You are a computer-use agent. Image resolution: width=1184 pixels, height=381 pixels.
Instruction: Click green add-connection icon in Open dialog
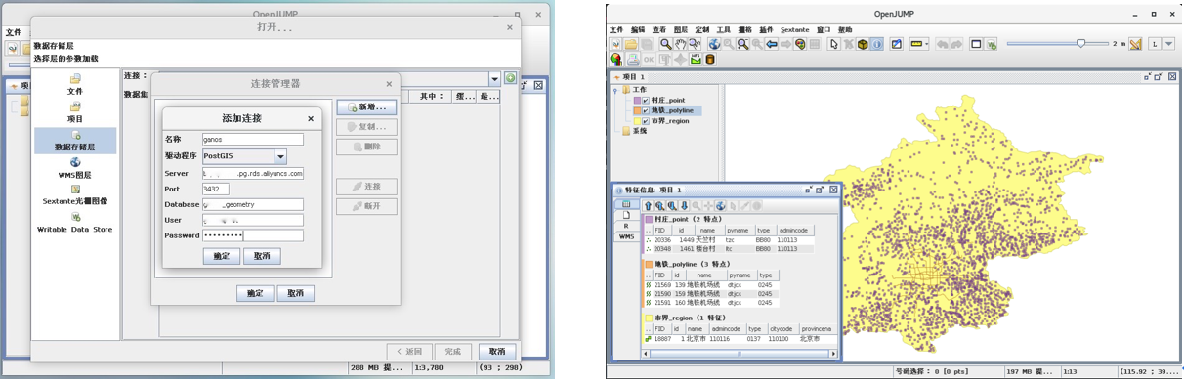click(x=510, y=78)
